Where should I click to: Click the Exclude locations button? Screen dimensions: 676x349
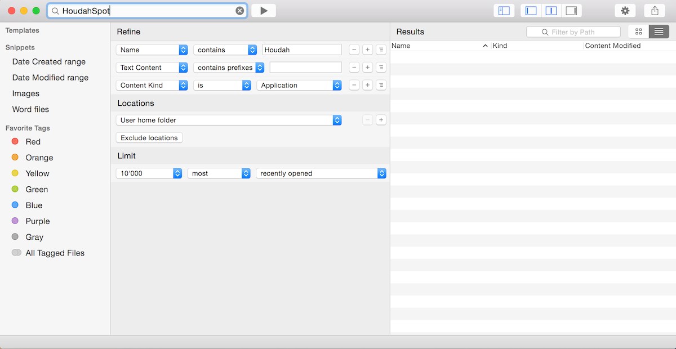[x=149, y=138]
